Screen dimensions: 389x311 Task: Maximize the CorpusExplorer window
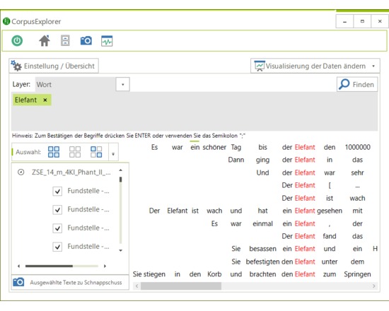(x=362, y=22)
